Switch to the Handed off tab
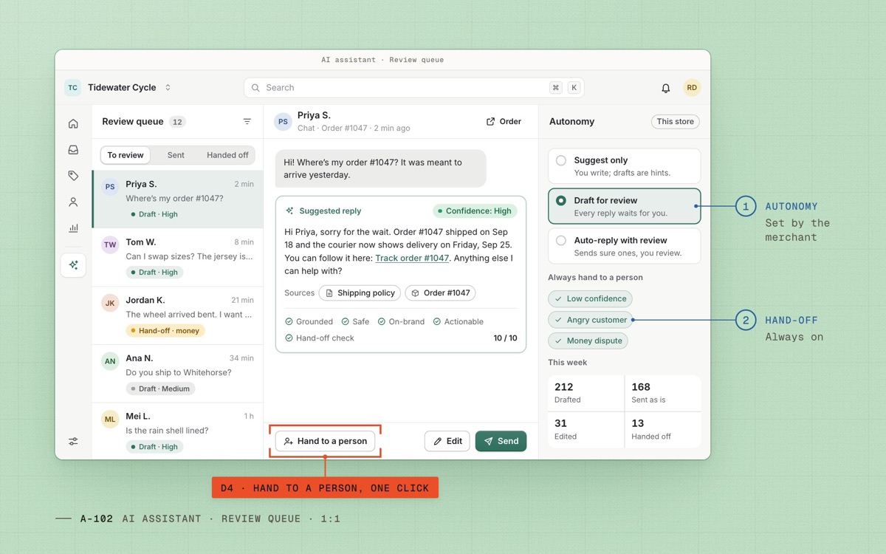The width and height of the screenshot is (886, 554). pyautogui.click(x=227, y=155)
